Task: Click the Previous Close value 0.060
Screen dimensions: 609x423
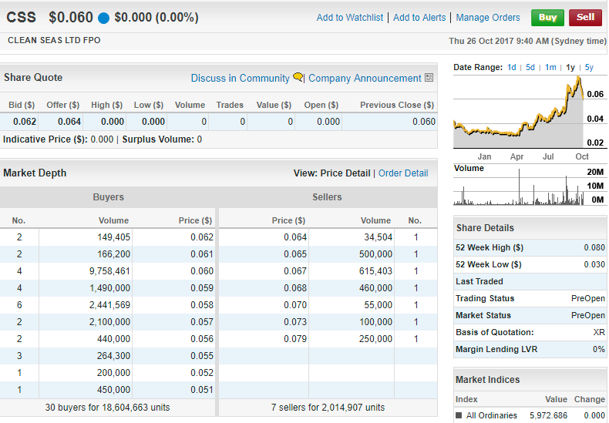Action: [424, 122]
